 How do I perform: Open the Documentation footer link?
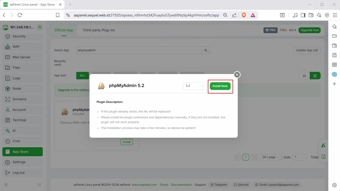click(181, 185)
